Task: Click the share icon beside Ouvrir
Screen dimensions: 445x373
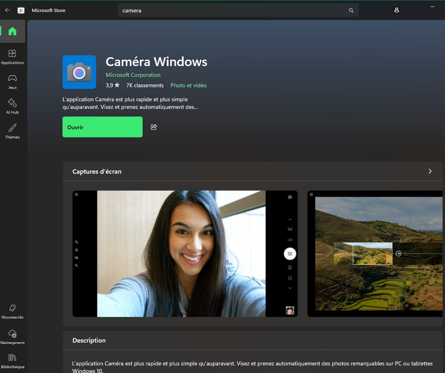Action: [154, 127]
